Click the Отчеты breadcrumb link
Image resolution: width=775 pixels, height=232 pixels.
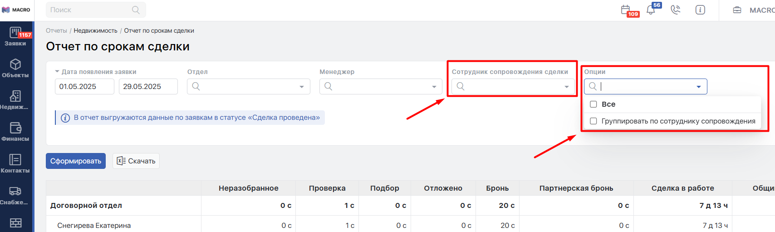(x=56, y=31)
